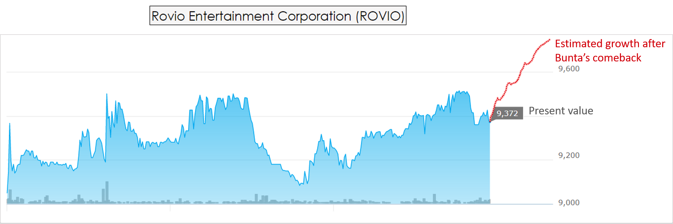Click the "Present value" label
The width and height of the screenshot is (673, 224).
click(561, 111)
